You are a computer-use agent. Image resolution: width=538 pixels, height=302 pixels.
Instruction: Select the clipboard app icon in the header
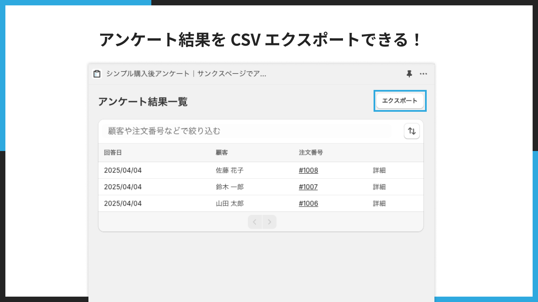pyautogui.click(x=97, y=73)
